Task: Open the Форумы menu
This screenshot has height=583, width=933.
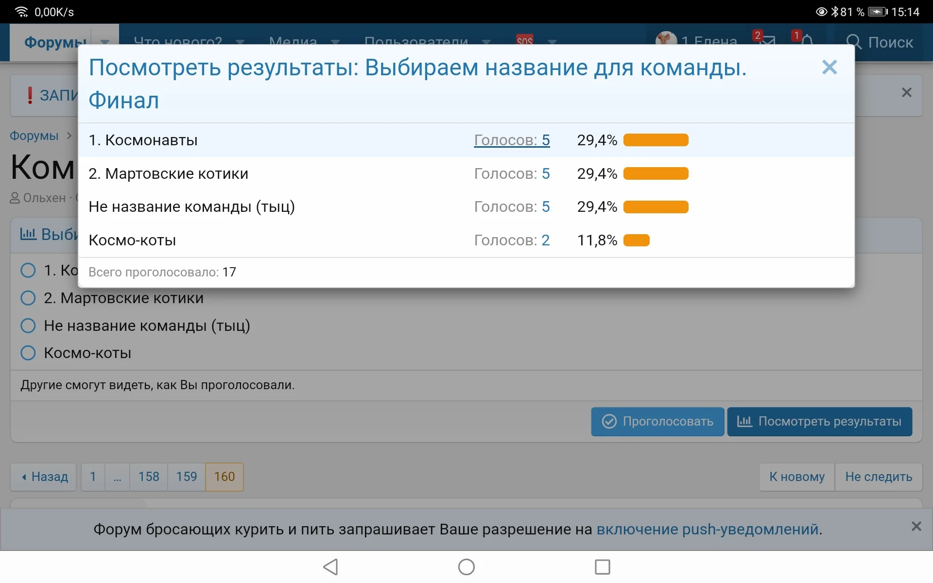Action: [56, 43]
